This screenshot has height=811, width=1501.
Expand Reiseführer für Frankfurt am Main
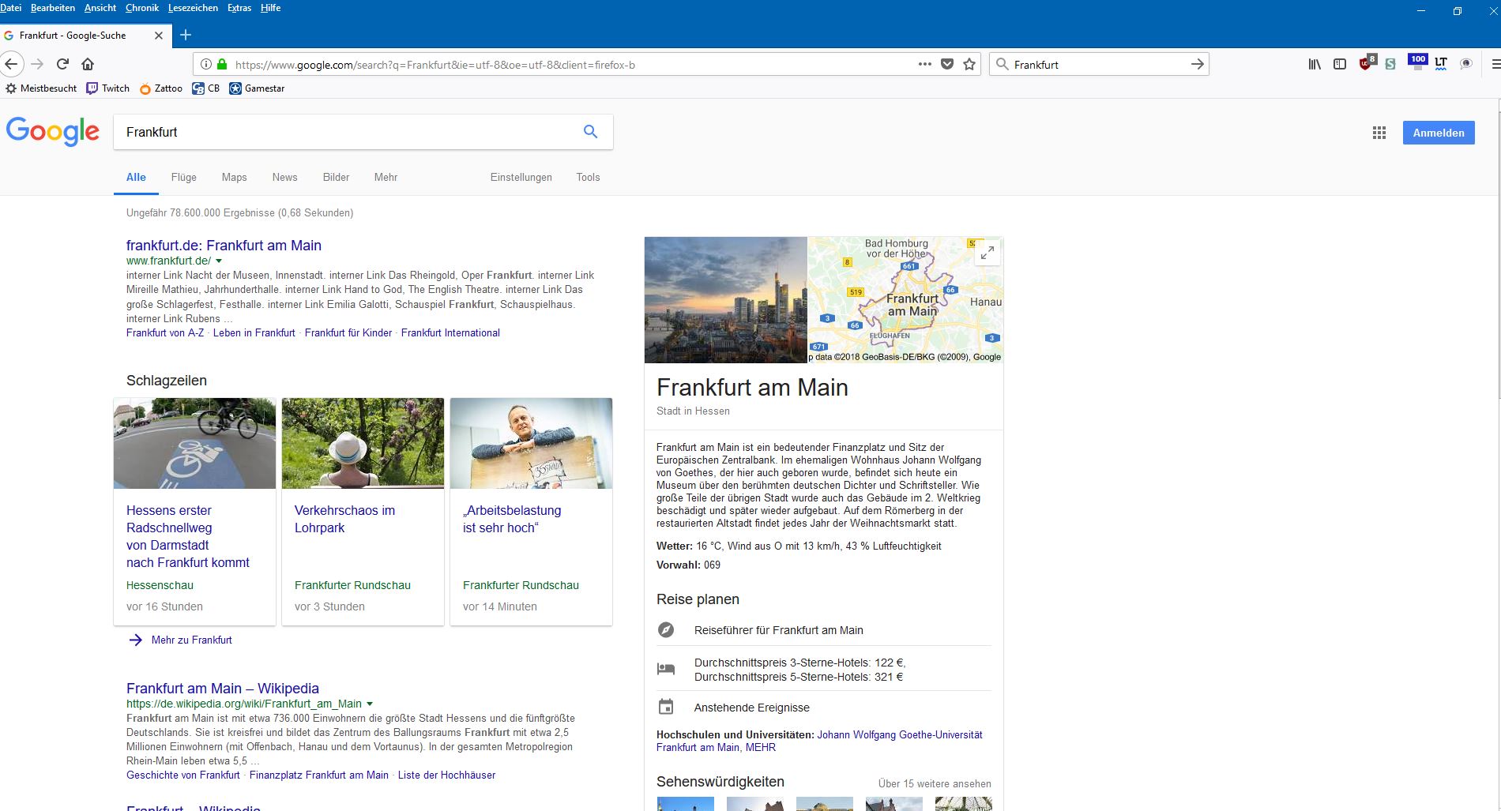point(824,630)
